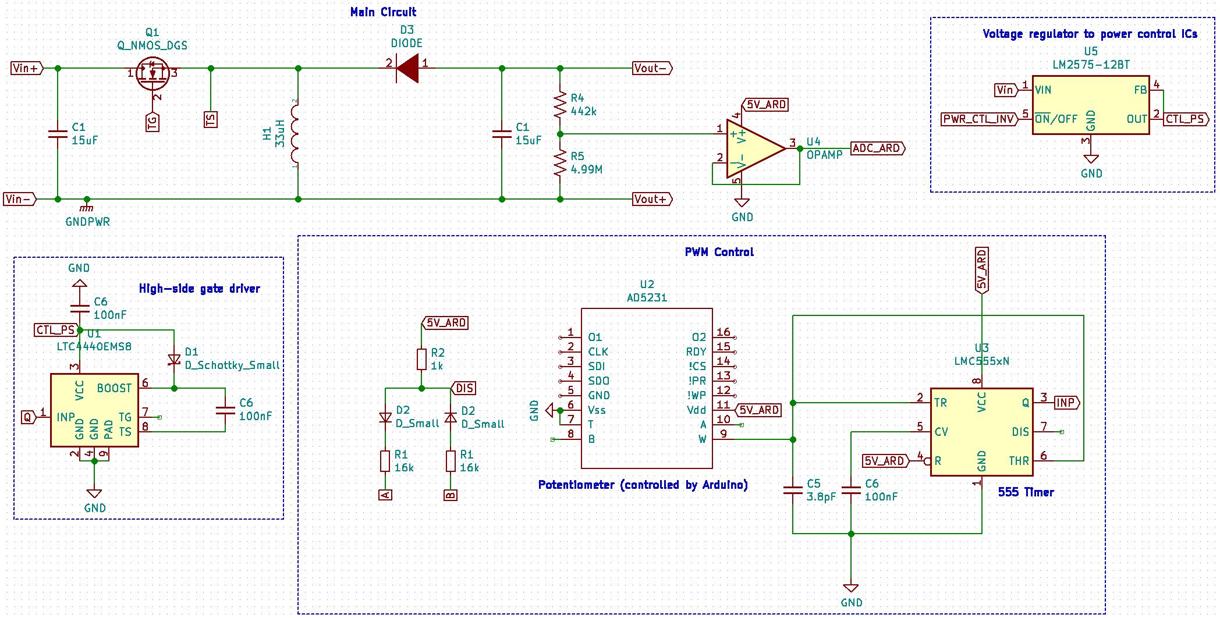Select the ADC_ARD output label
Viewport: 1220px width, 618px height.
coord(878,148)
